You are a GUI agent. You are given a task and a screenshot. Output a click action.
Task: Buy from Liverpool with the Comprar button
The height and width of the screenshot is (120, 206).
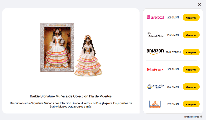[x=191, y=18]
